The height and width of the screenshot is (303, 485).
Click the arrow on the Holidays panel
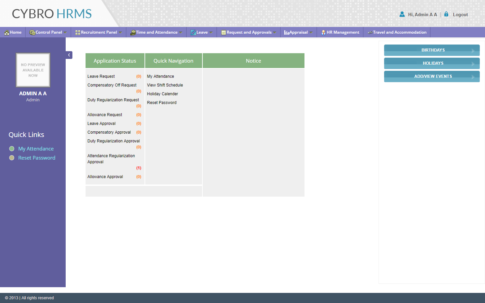tap(473, 64)
